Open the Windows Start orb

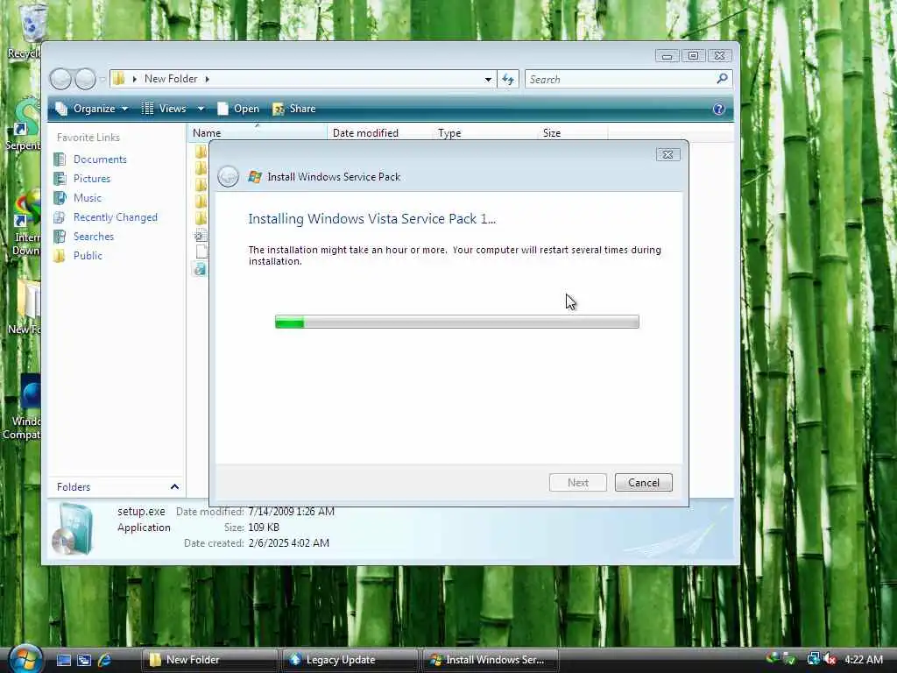tap(25, 659)
